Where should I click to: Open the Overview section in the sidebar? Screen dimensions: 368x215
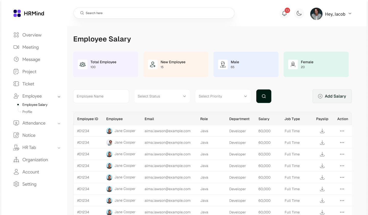[x=32, y=35]
